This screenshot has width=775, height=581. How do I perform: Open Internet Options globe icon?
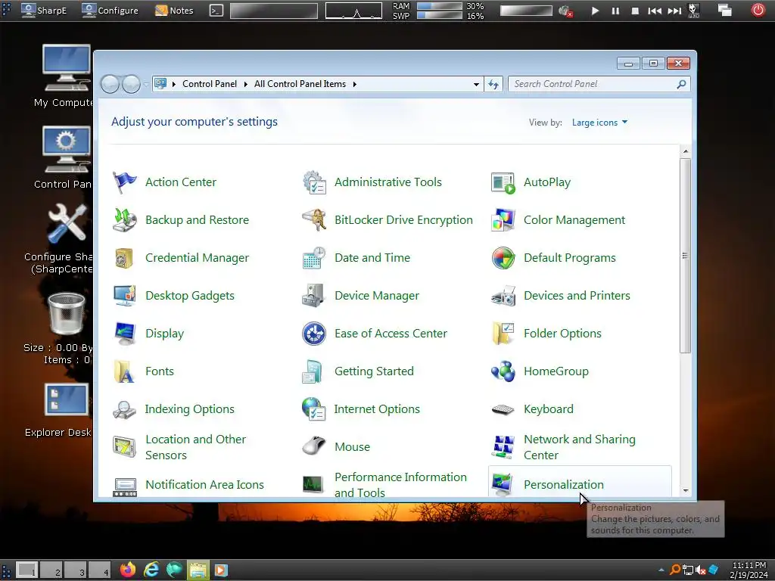click(x=314, y=409)
